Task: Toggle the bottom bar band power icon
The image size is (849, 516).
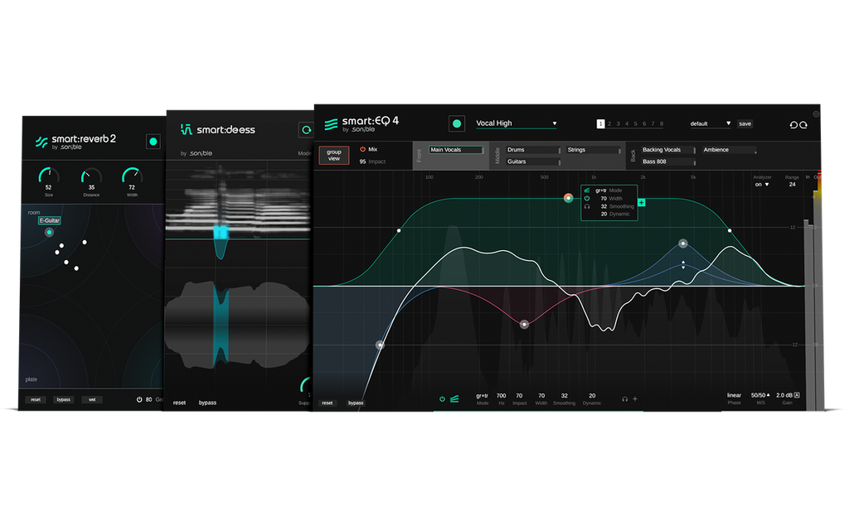Action: pyautogui.click(x=443, y=399)
